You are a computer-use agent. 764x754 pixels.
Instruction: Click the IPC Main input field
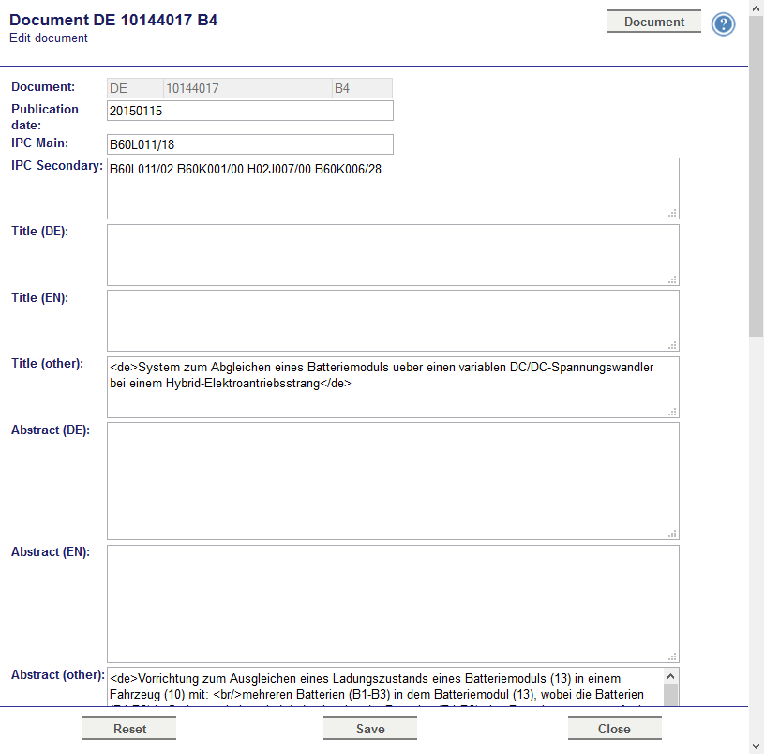tap(250, 144)
